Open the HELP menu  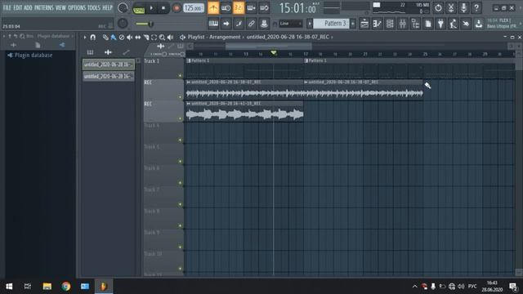pos(107,7)
